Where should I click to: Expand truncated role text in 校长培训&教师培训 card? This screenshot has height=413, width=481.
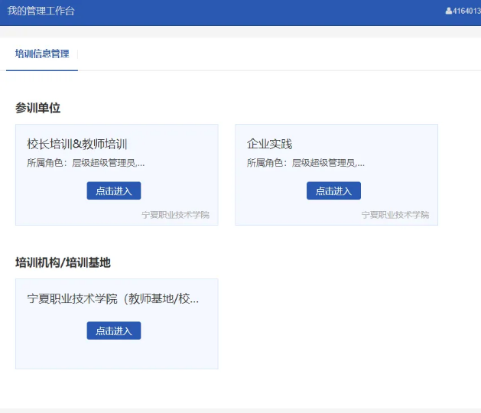click(86, 163)
